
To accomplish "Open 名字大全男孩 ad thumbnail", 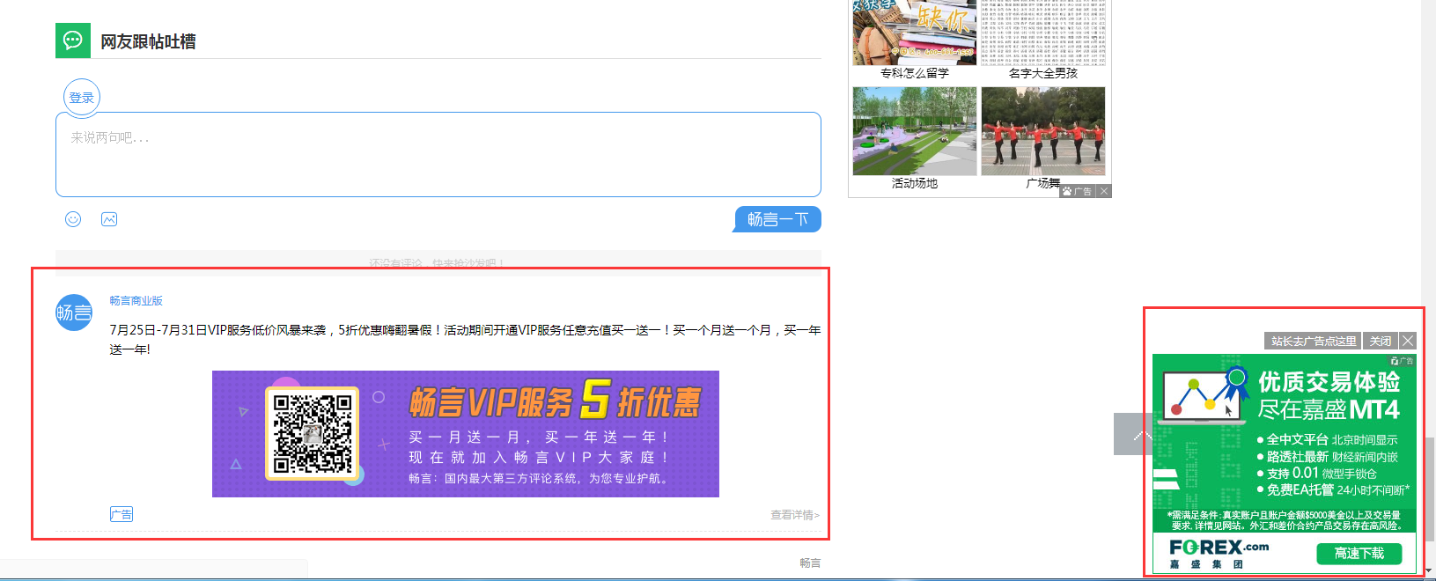I will [x=1043, y=33].
